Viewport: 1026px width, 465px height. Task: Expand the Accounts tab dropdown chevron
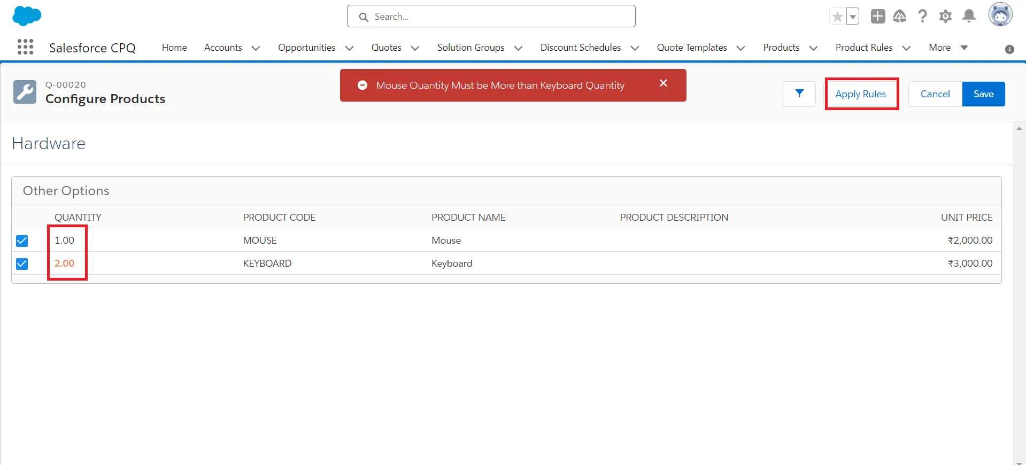pos(256,48)
